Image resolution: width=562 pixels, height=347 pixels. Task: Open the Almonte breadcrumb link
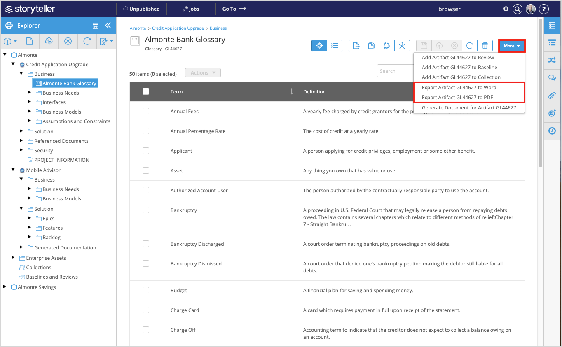pyautogui.click(x=138, y=28)
